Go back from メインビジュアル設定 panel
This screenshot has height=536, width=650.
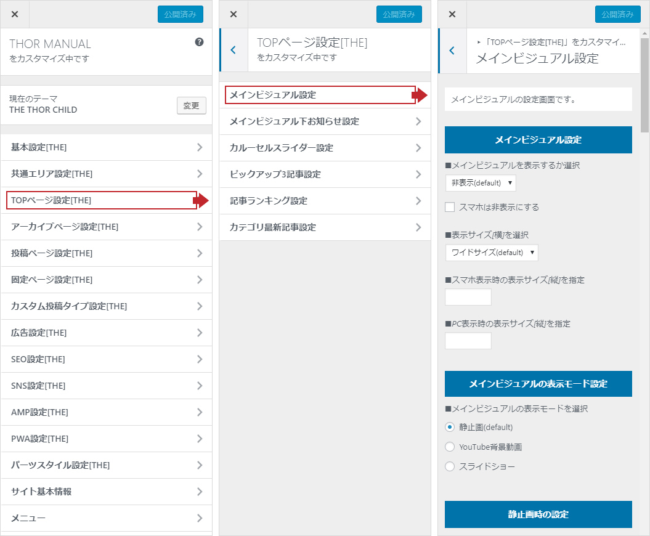tap(452, 50)
